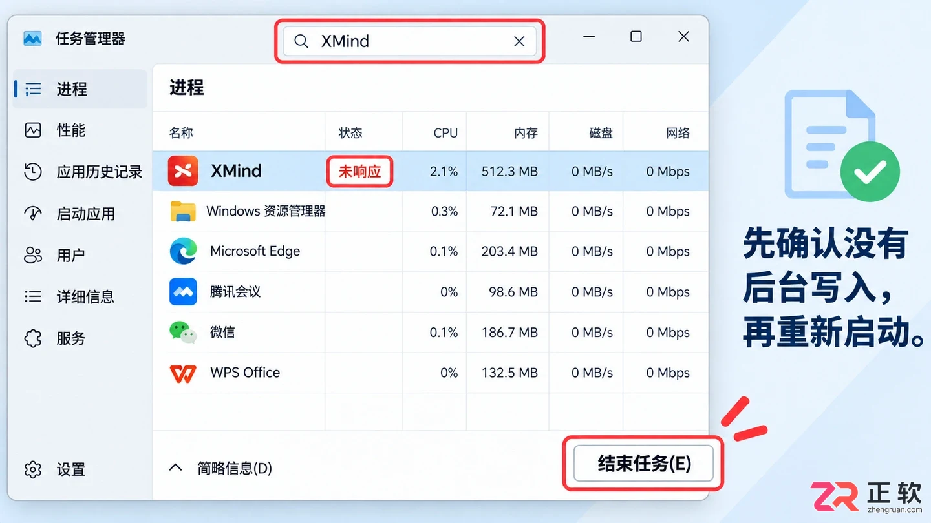Click the 微信 process icon

coord(183,332)
